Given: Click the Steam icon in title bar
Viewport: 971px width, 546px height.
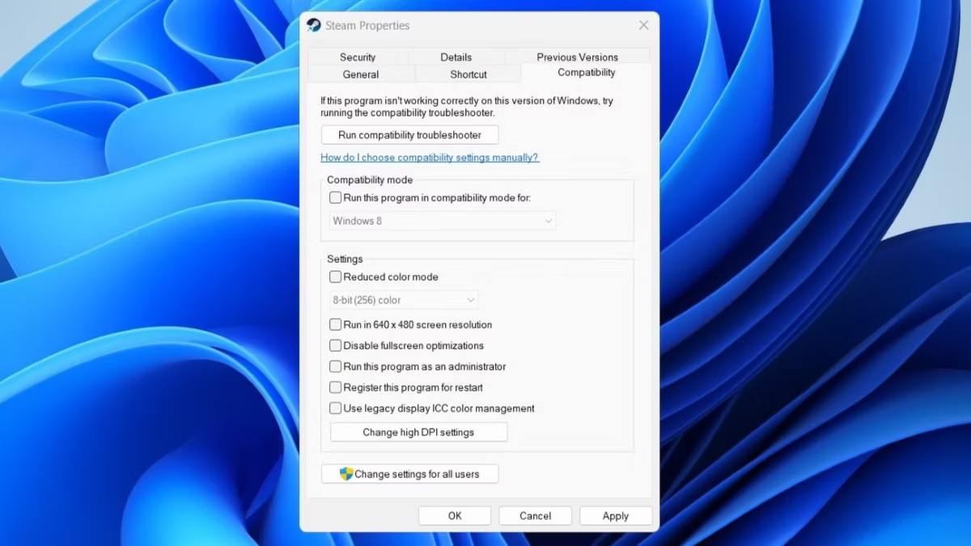Looking at the screenshot, I should pyautogui.click(x=314, y=25).
